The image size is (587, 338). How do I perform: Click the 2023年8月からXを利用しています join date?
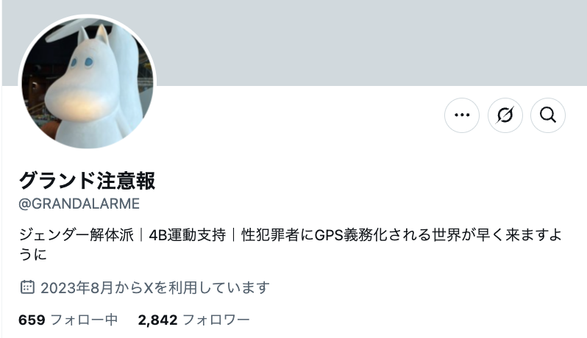tap(155, 287)
